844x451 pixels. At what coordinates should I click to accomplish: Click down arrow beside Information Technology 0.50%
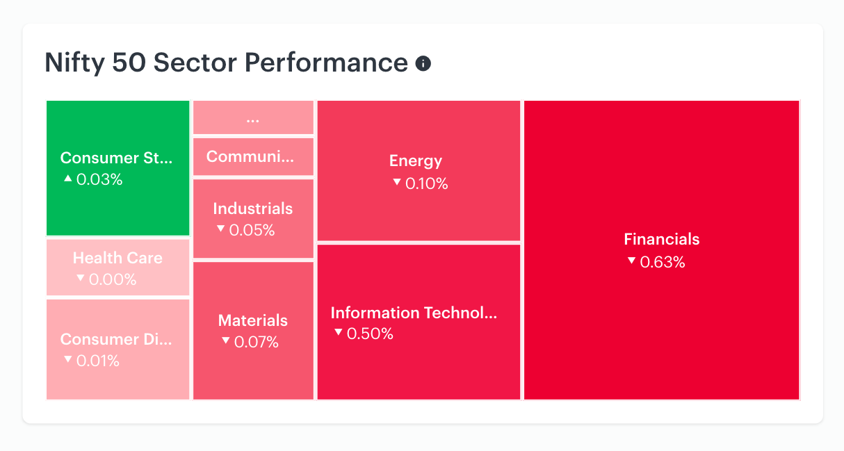point(338,332)
